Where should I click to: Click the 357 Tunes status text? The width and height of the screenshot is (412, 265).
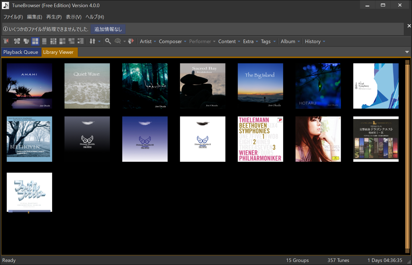(338, 260)
